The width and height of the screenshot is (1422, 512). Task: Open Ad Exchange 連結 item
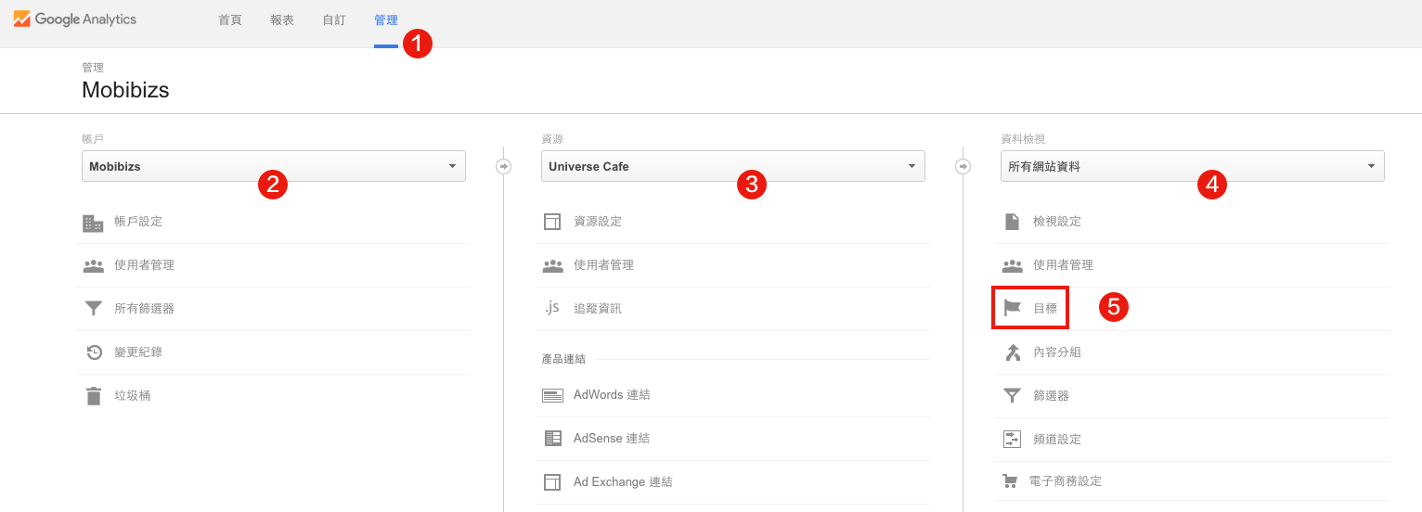623,482
